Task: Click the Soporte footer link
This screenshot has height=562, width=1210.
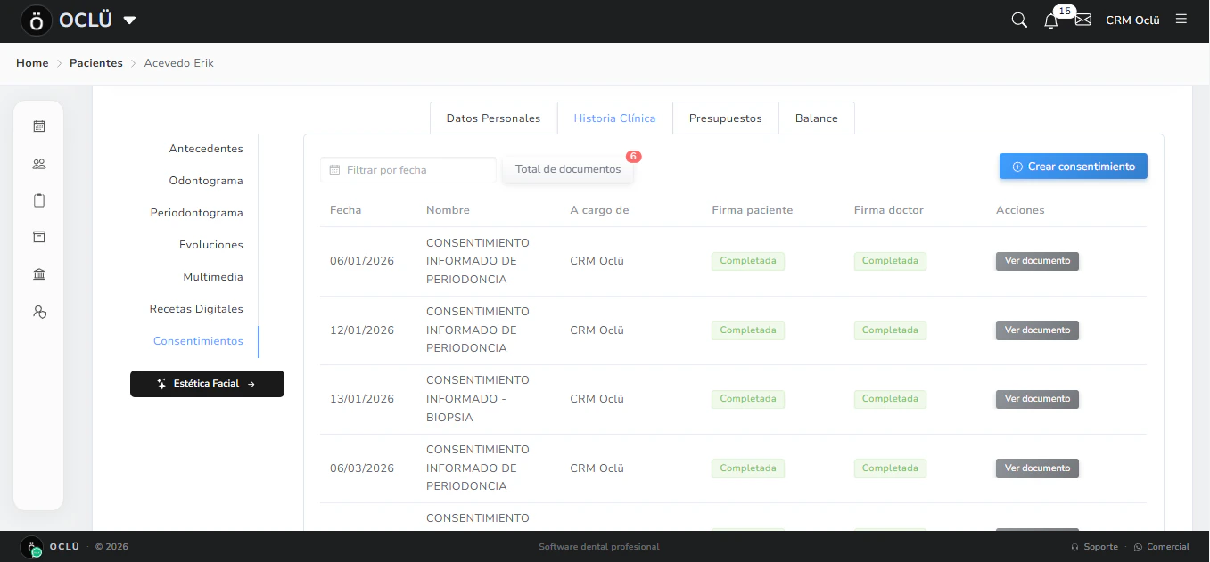Action: point(1094,547)
